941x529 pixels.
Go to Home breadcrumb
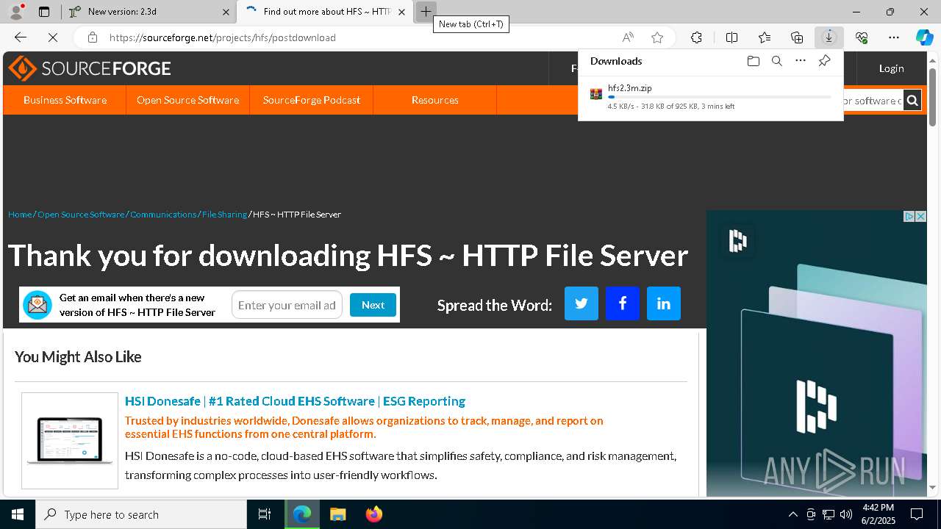click(x=20, y=215)
